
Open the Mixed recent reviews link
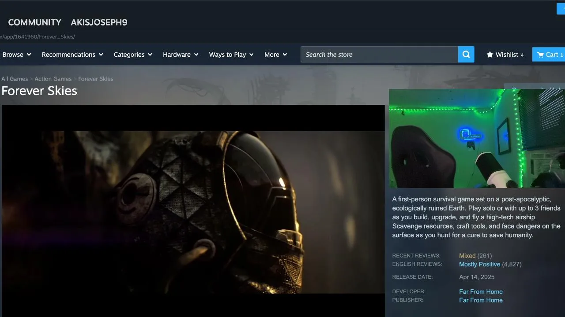pos(467,256)
